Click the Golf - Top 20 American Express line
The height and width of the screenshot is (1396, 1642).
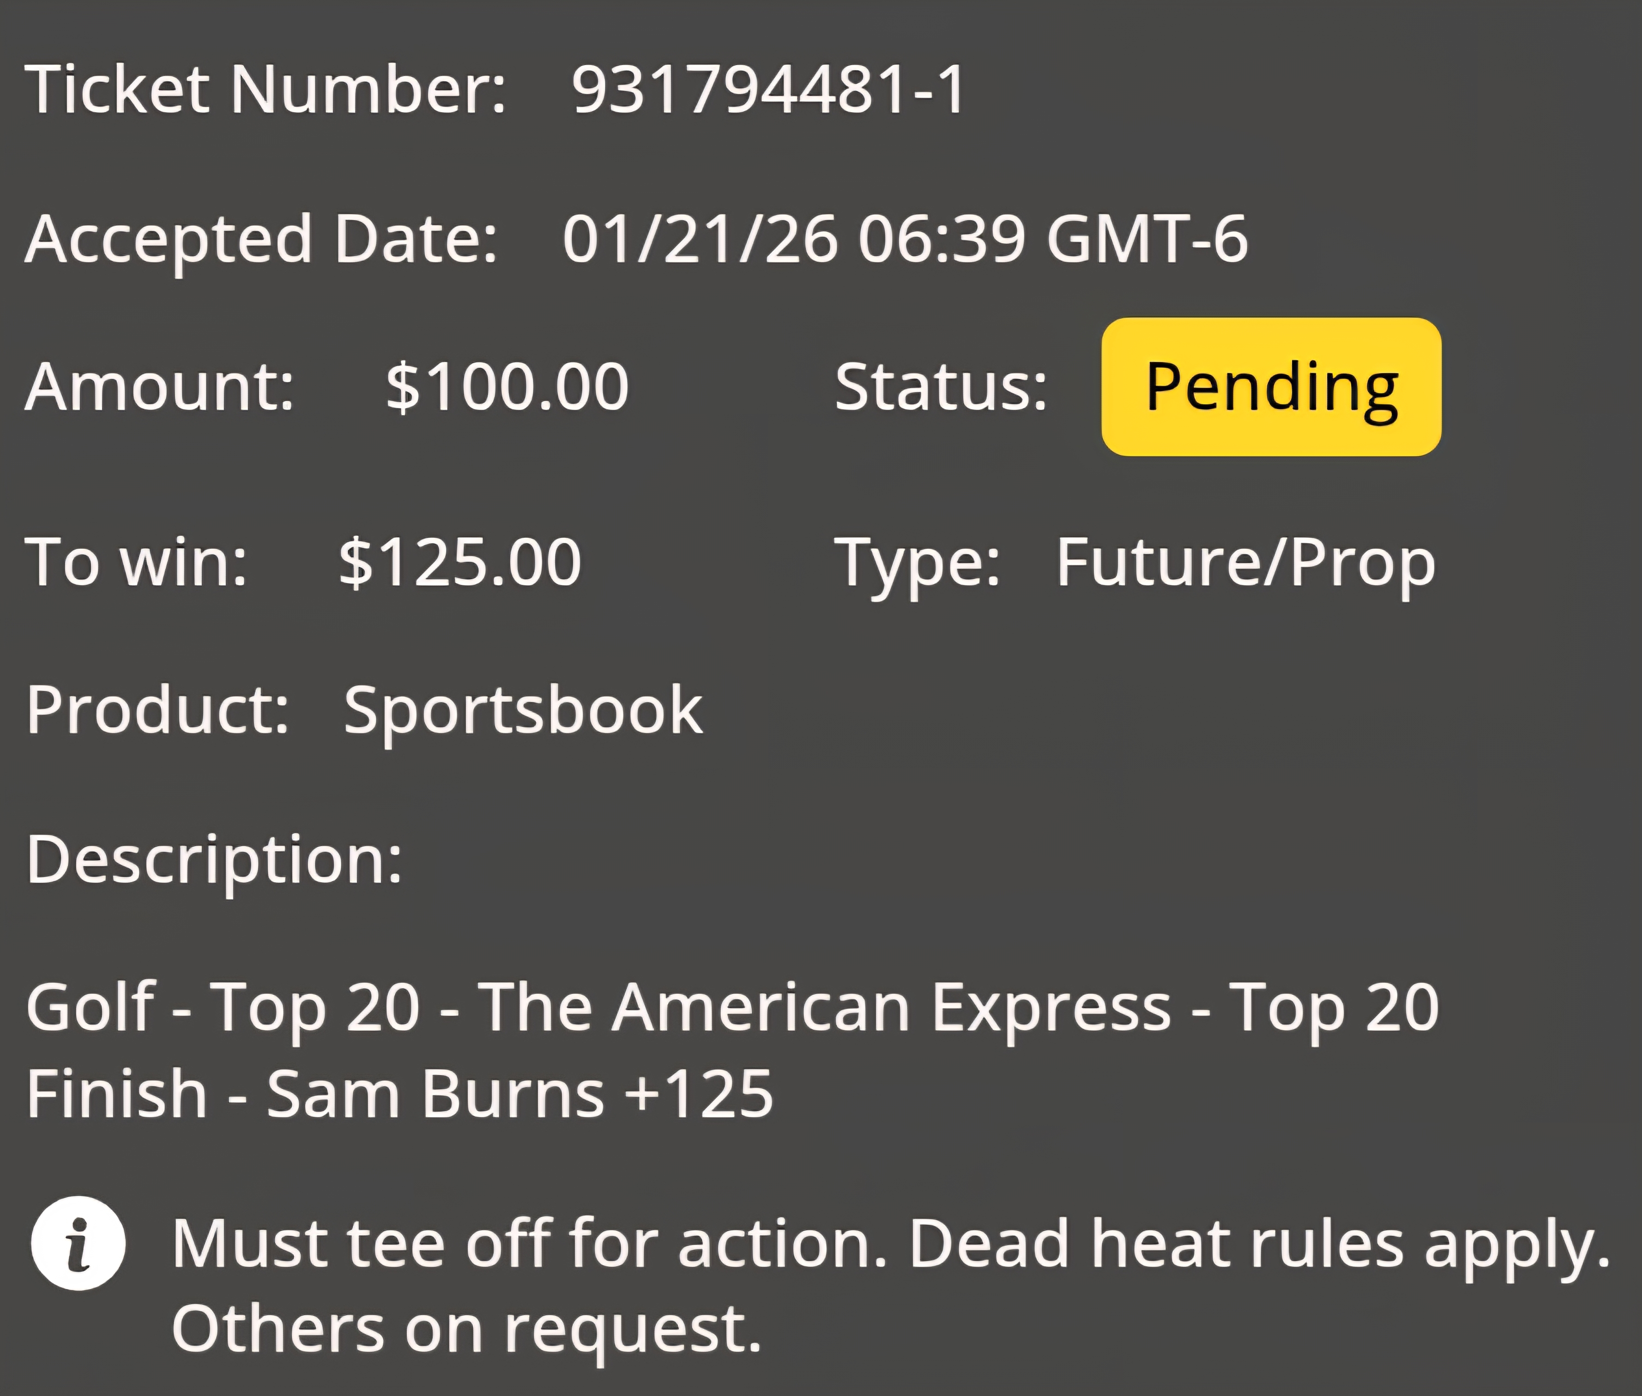tap(732, 1008)
